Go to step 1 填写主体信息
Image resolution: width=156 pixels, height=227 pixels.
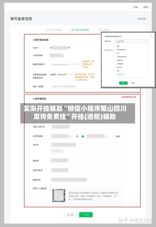[x=54, y=30]
